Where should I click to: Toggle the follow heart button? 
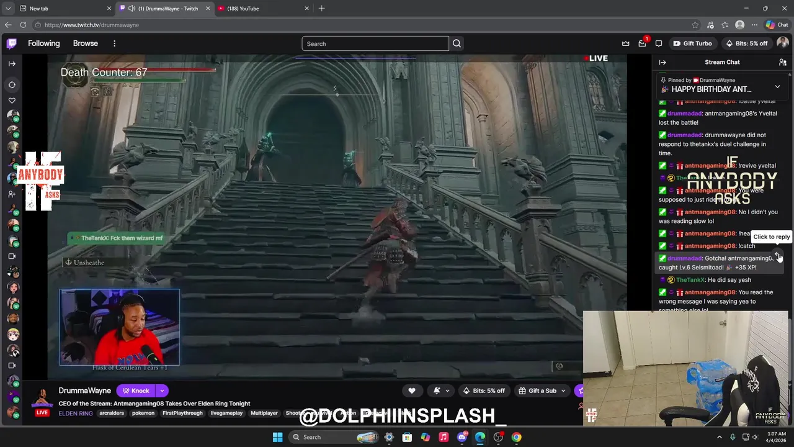coord(412,391)
